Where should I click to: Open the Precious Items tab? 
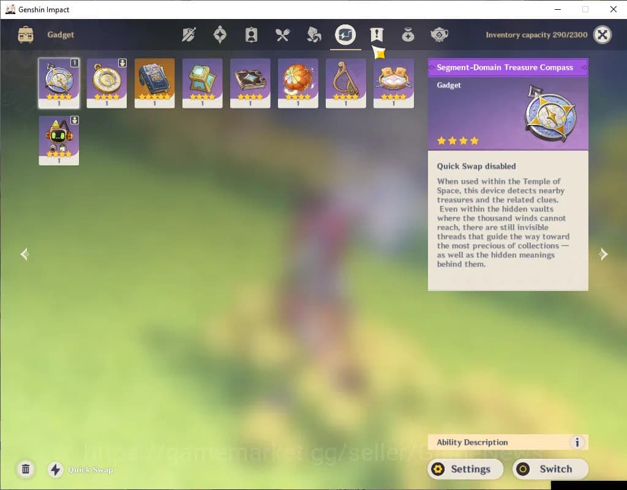coord(408,35)
